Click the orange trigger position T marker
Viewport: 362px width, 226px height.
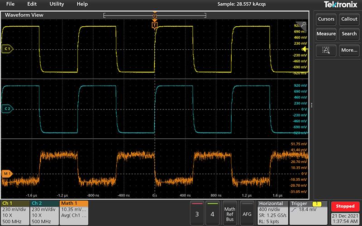pyautogui.click(x=155, y=25)
